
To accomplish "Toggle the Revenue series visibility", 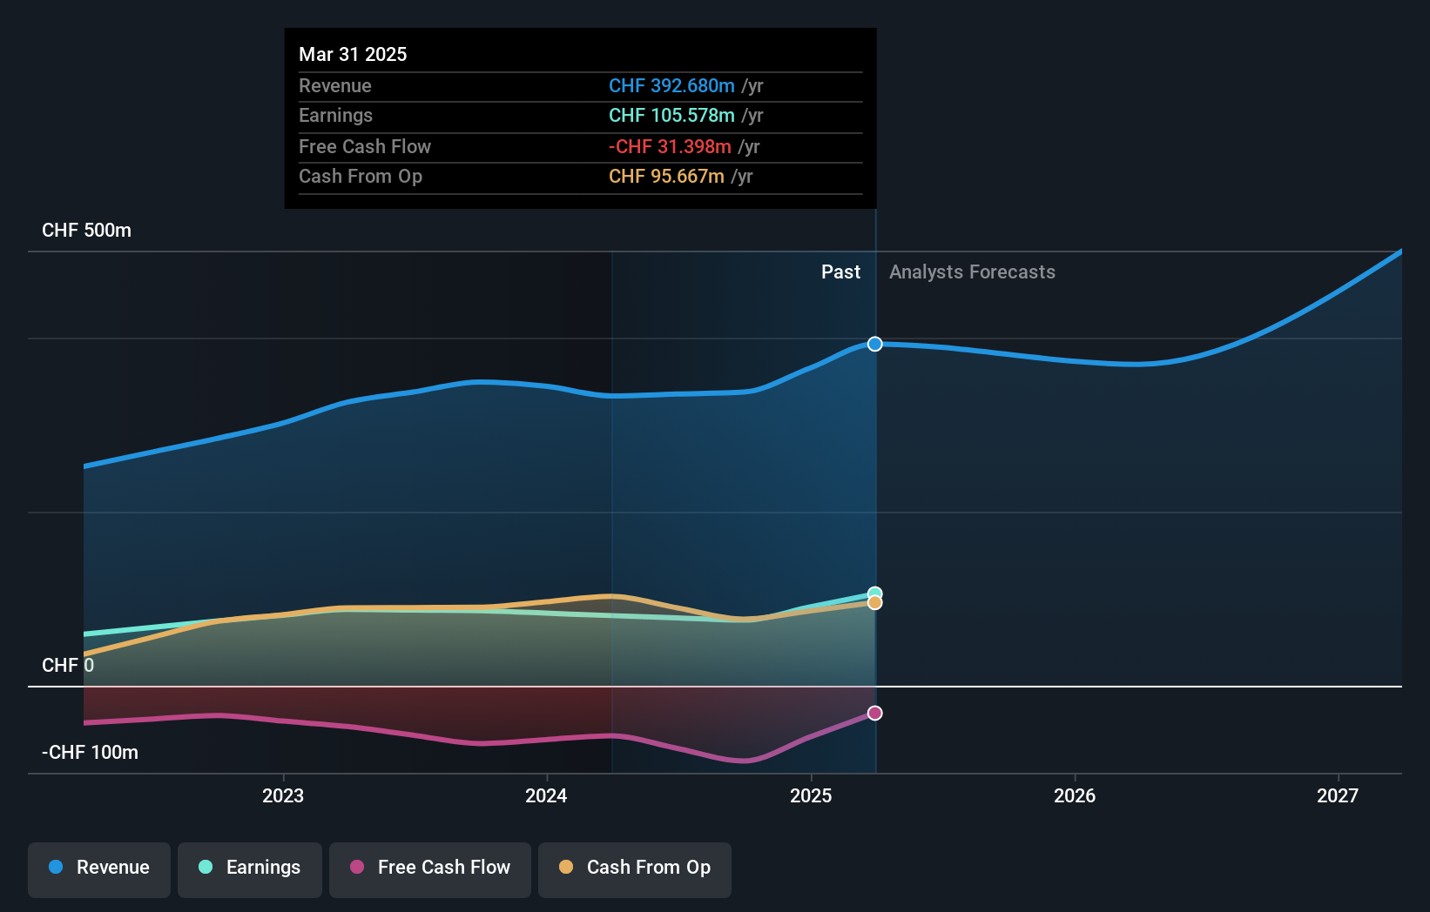I will (x=98, y=869).
